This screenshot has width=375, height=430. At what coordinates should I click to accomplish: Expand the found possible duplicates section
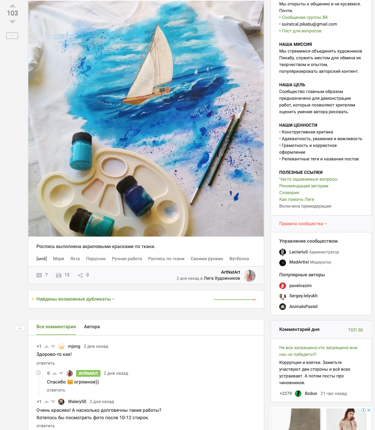(76, 299)
